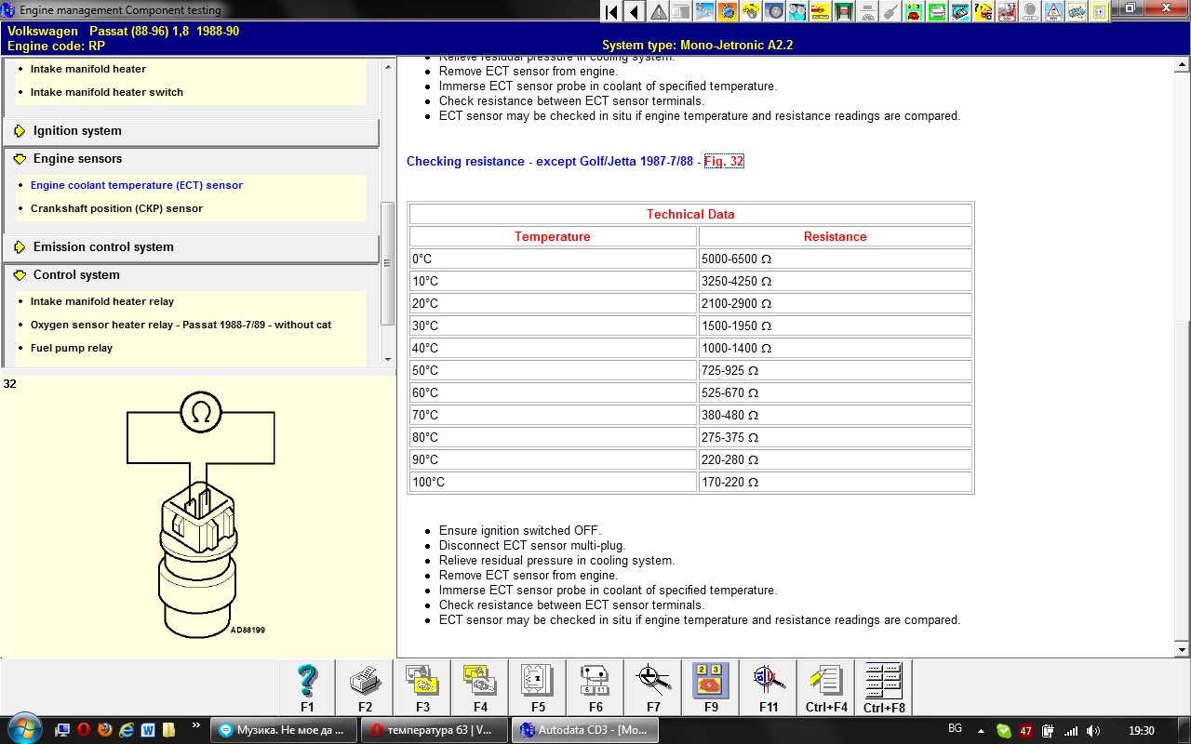Open the Fig. 32 link

[724, 161]
